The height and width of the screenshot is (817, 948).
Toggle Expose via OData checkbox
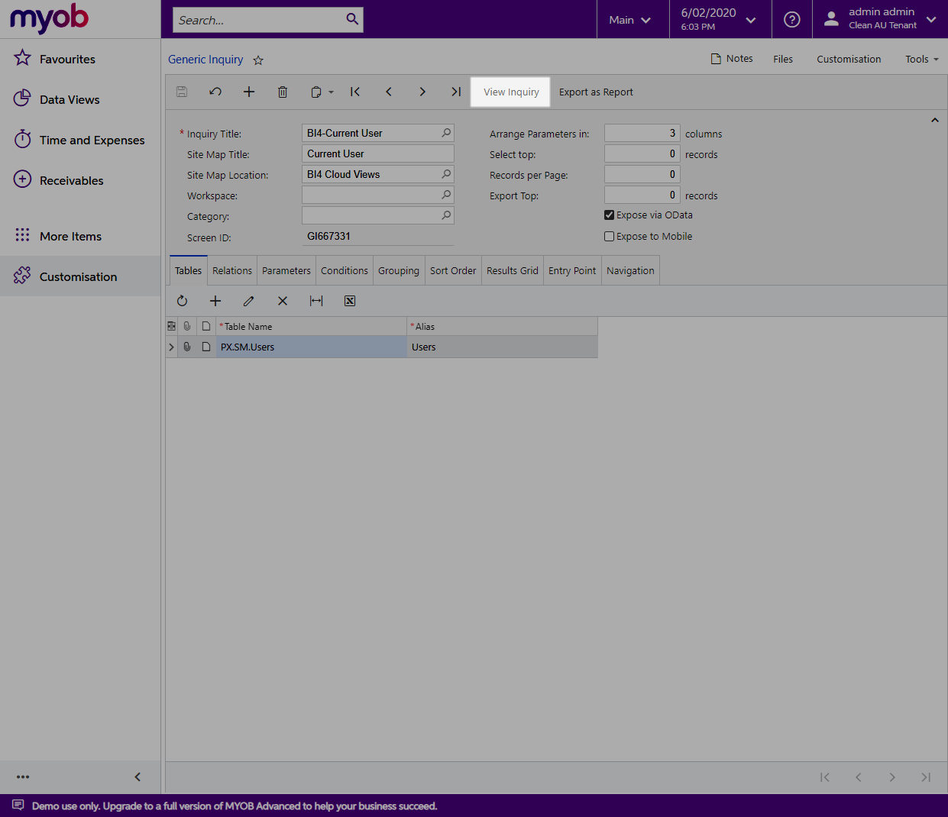[610, 215]
